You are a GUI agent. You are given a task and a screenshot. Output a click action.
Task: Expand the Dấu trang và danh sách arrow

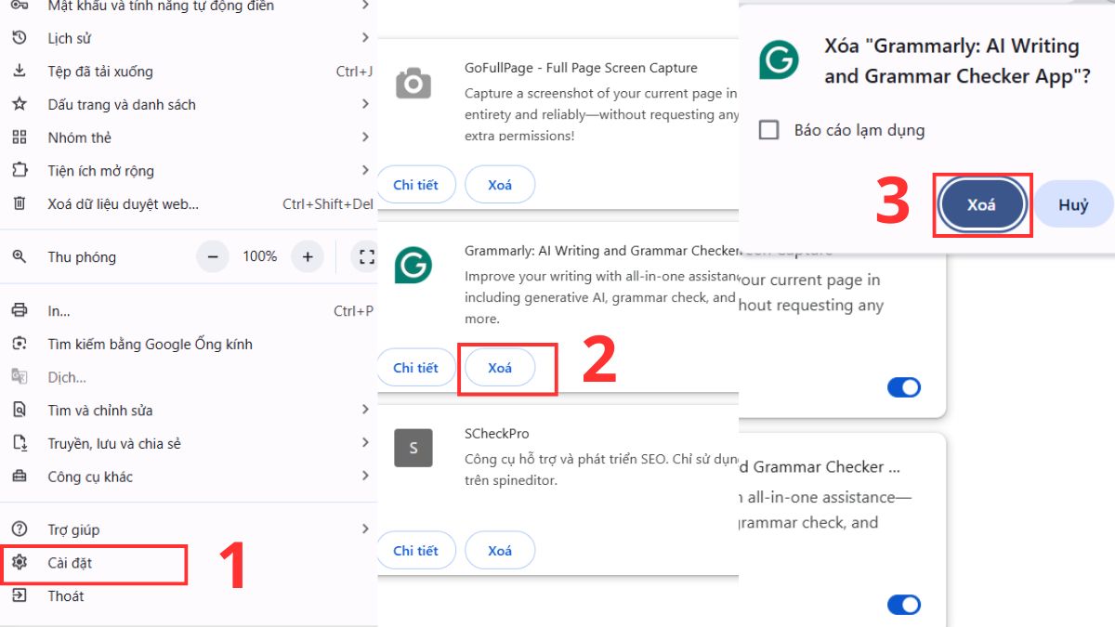(365, 104)
